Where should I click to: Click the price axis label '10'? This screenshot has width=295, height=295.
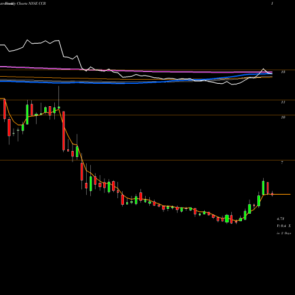tap(283, 117)
